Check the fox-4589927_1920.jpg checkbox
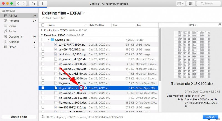Image resolution: width=222 pixels, height=121 pixels. (x=43, y=107)
